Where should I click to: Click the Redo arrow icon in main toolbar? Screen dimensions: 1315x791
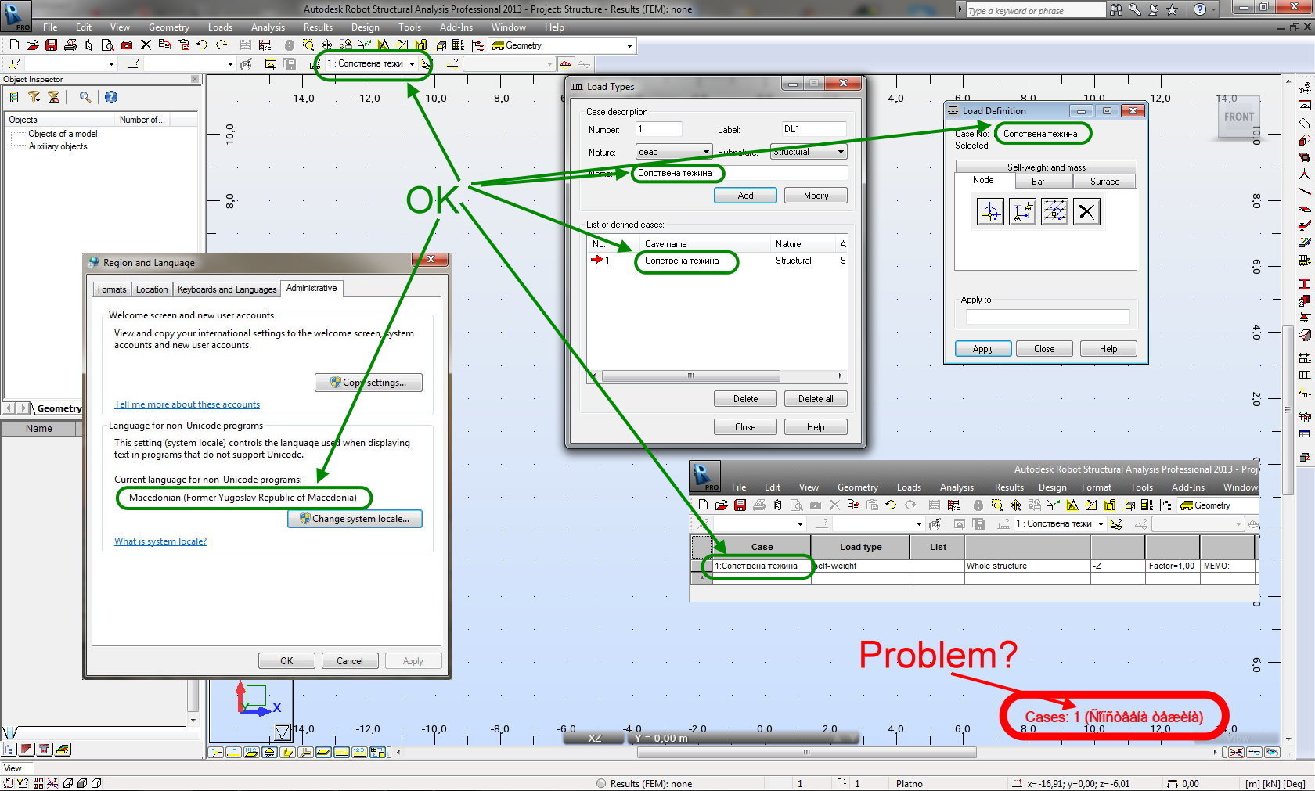tap(222, 45)
